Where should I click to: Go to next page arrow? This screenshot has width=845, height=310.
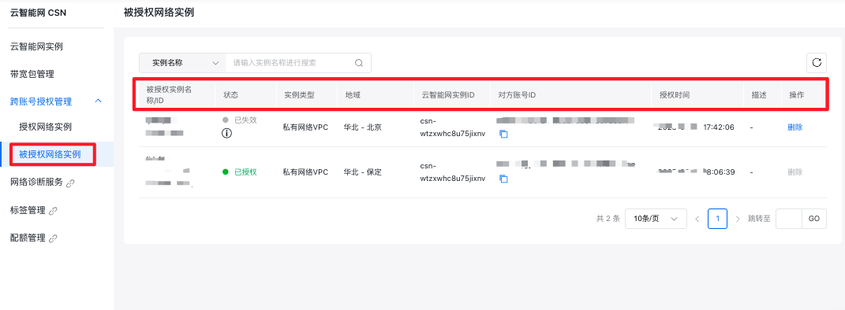(738, 219)
